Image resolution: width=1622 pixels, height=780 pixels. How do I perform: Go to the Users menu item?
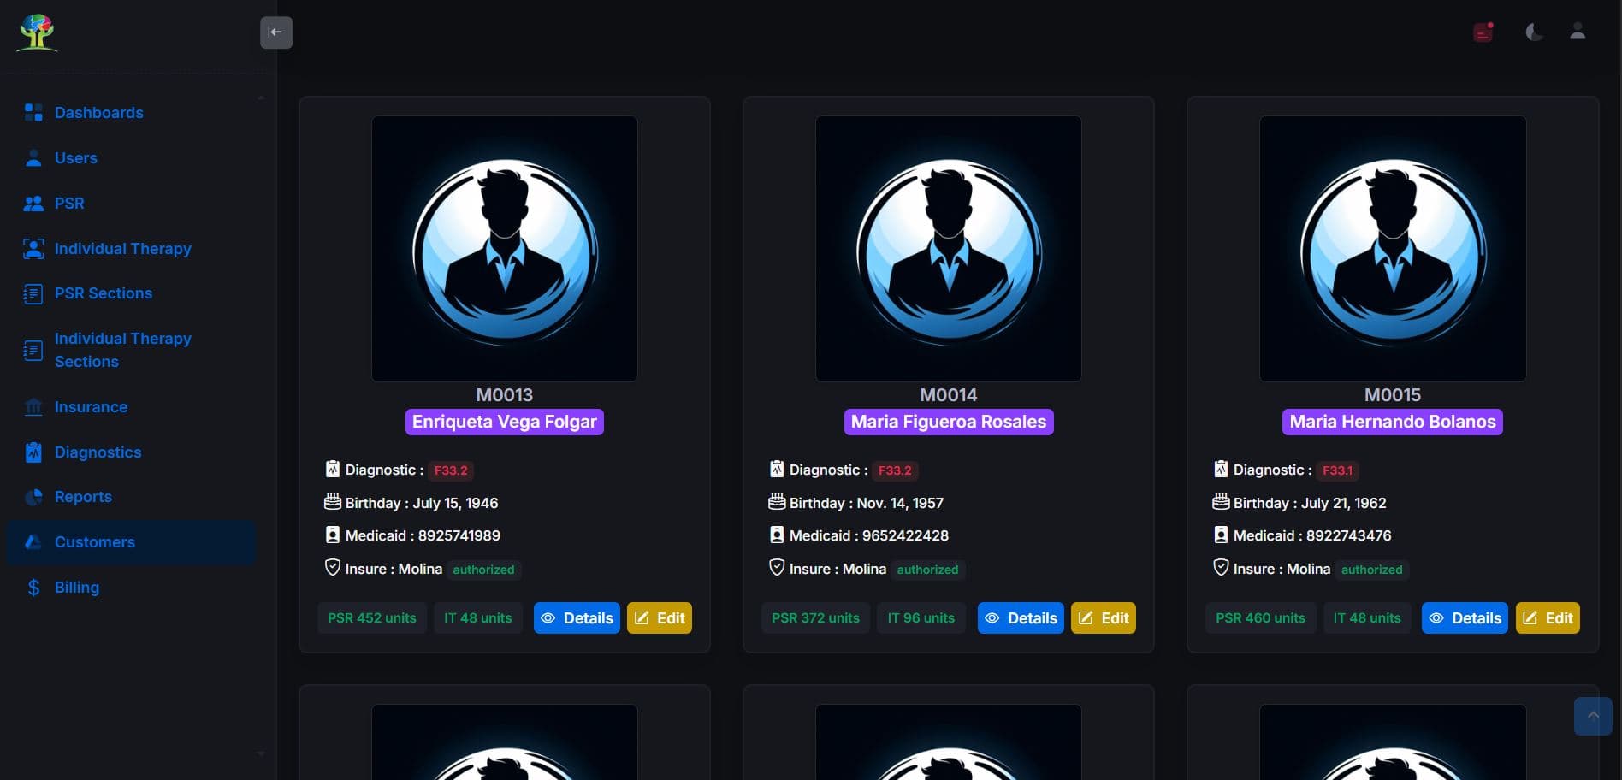click(75, 158)
